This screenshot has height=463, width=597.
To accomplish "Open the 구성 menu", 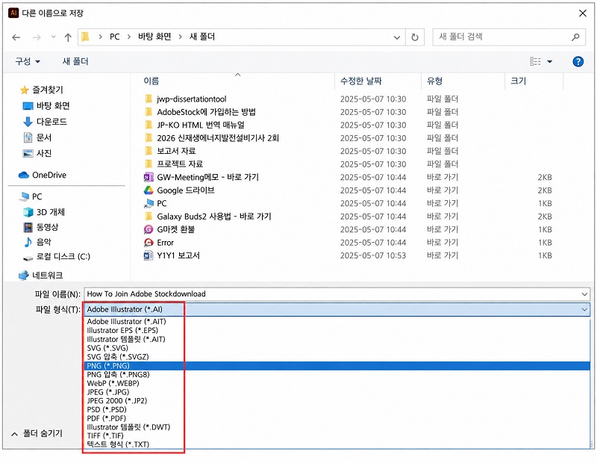I will tap(28, 61).
